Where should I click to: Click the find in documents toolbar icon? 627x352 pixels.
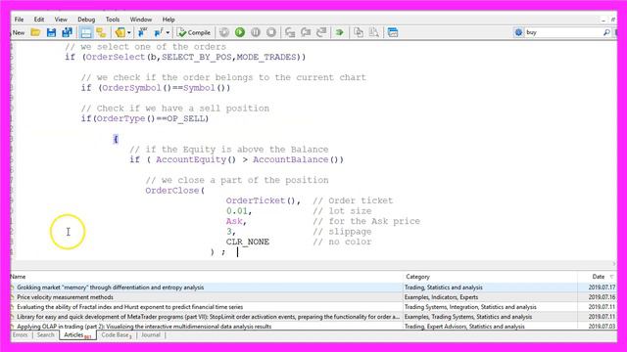click(x=374, y=32)
